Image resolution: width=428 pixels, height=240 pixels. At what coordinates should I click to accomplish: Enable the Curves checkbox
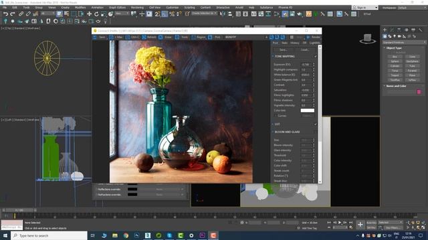tap(276, 115)
